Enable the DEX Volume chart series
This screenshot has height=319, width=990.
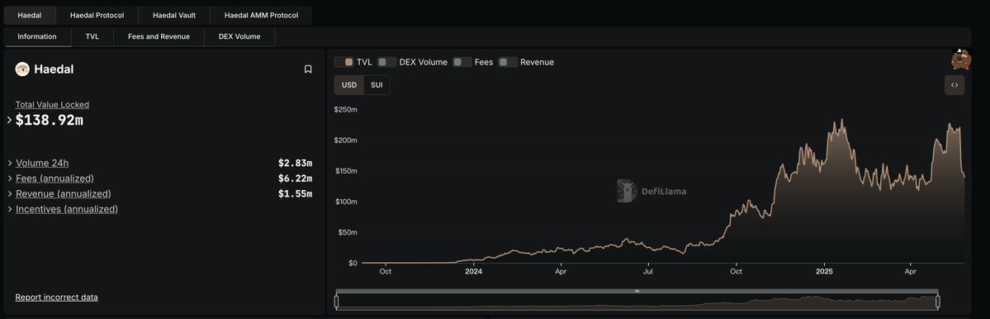point(412,62)
